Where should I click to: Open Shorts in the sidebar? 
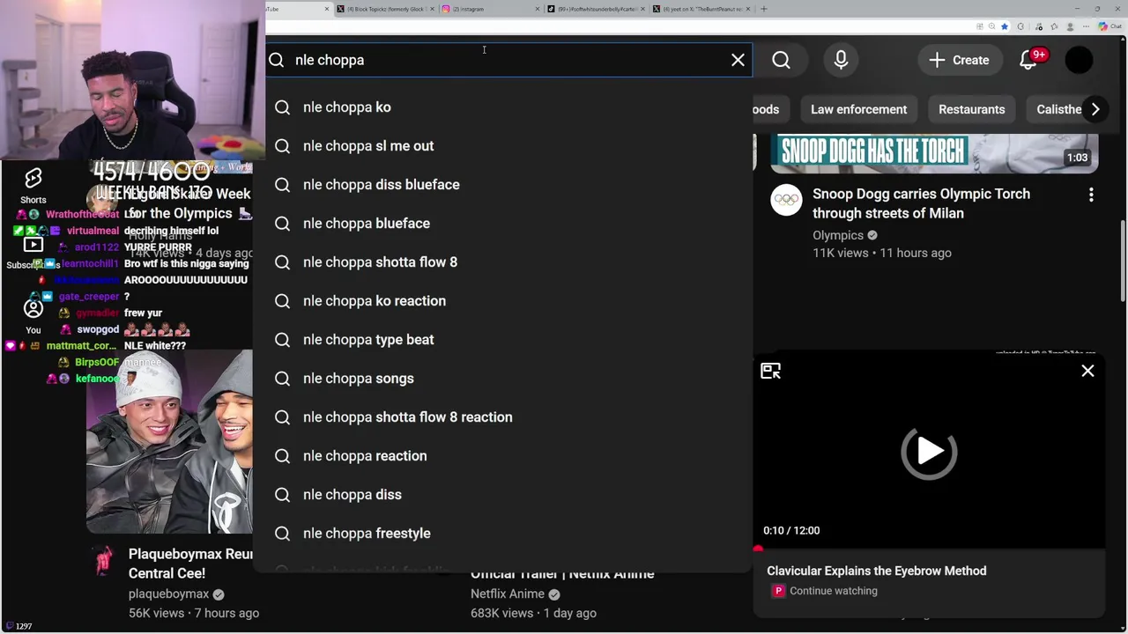pyautogui.click(x=33, y=186)
